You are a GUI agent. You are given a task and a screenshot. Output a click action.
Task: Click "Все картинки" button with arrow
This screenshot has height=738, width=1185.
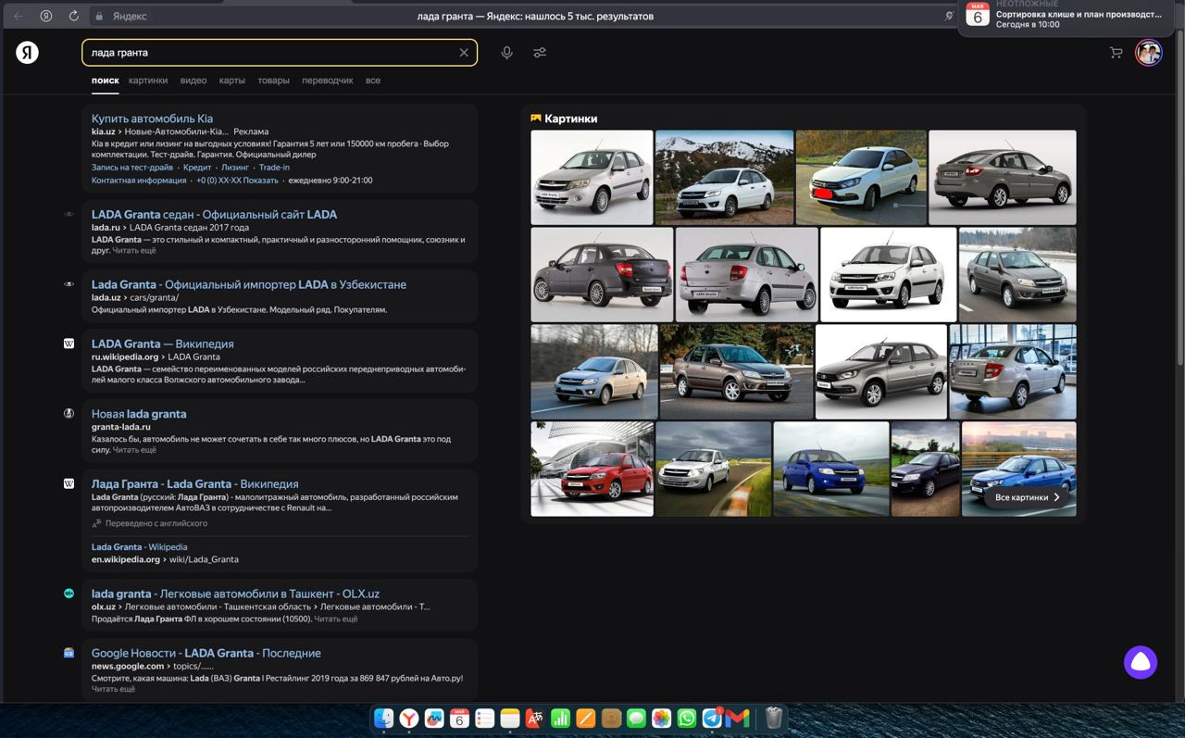click(x=1028, y=497)
